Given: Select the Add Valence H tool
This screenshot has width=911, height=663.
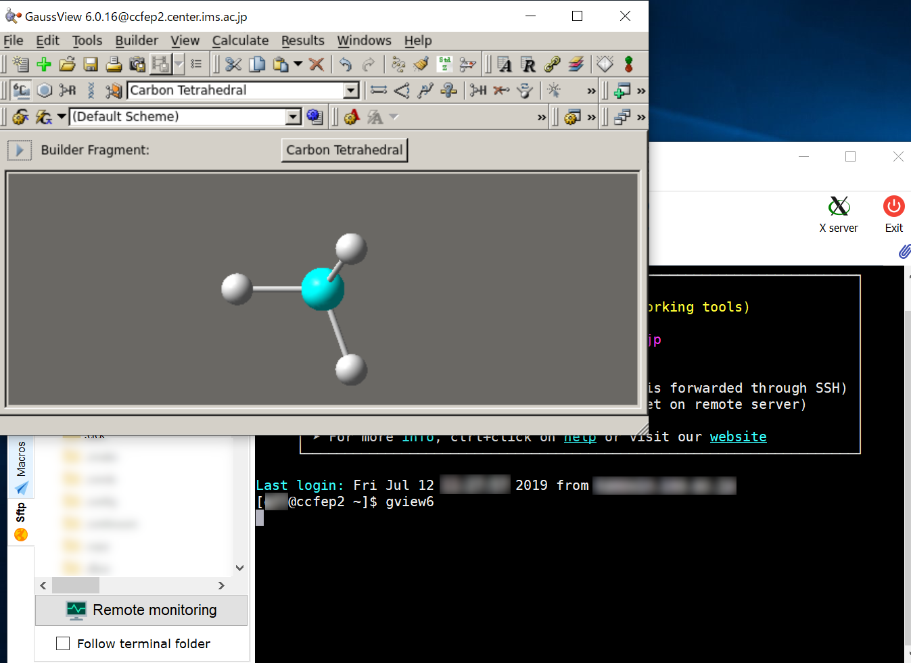Looking at the screenshot, I should click(478, 91).
